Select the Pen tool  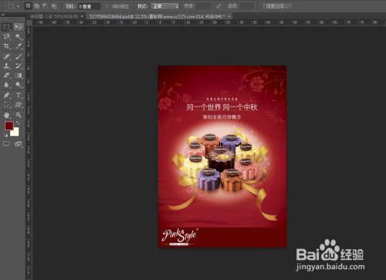pos(7,95)
